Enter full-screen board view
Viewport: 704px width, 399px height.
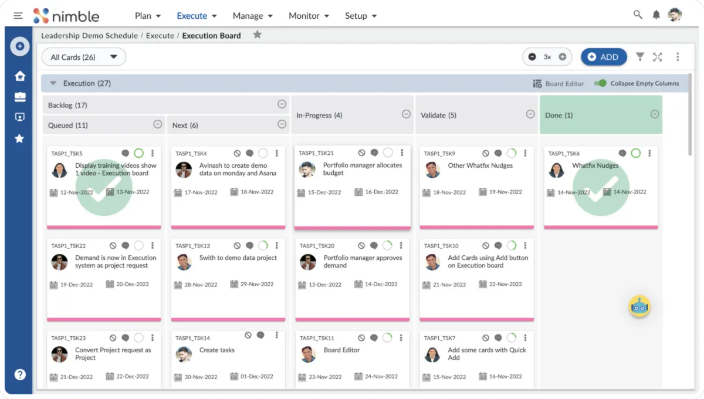pos(658,57)
